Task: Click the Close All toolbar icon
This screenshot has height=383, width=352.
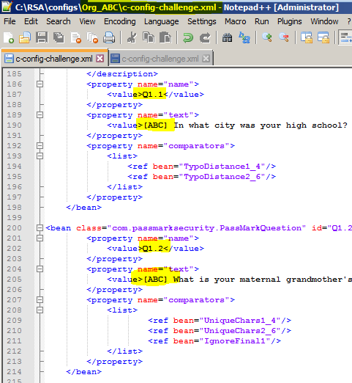Action: [92, 38]
